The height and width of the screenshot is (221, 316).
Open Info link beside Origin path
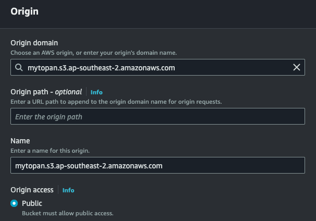[x=96, y=92]
